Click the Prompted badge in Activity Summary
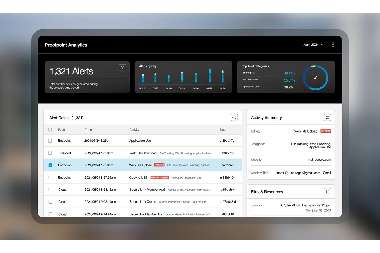Screen dimensions: 380x253 click(x=326, y=131)
